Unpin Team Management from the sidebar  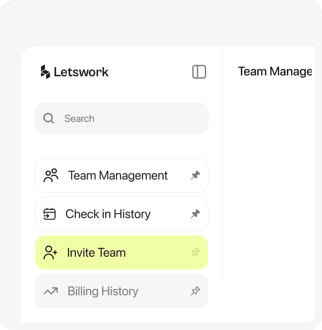tap(195, 175)
